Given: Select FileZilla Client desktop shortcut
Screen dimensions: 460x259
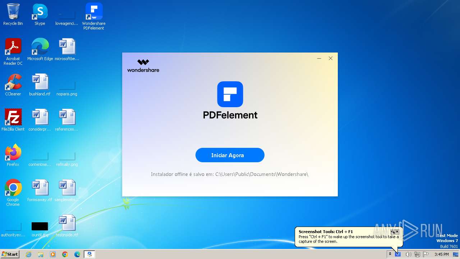Looking at the screenshot, I should click(x=13, y=120).
